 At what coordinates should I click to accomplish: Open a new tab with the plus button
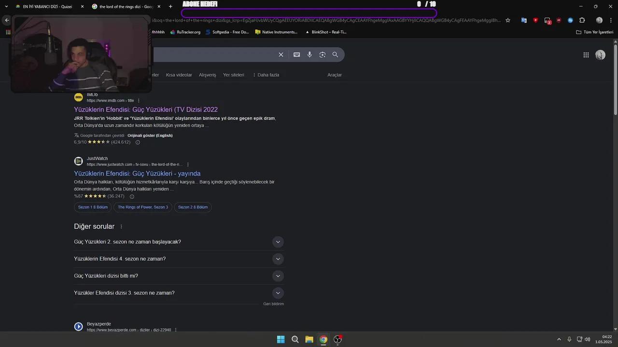point(170,6)
